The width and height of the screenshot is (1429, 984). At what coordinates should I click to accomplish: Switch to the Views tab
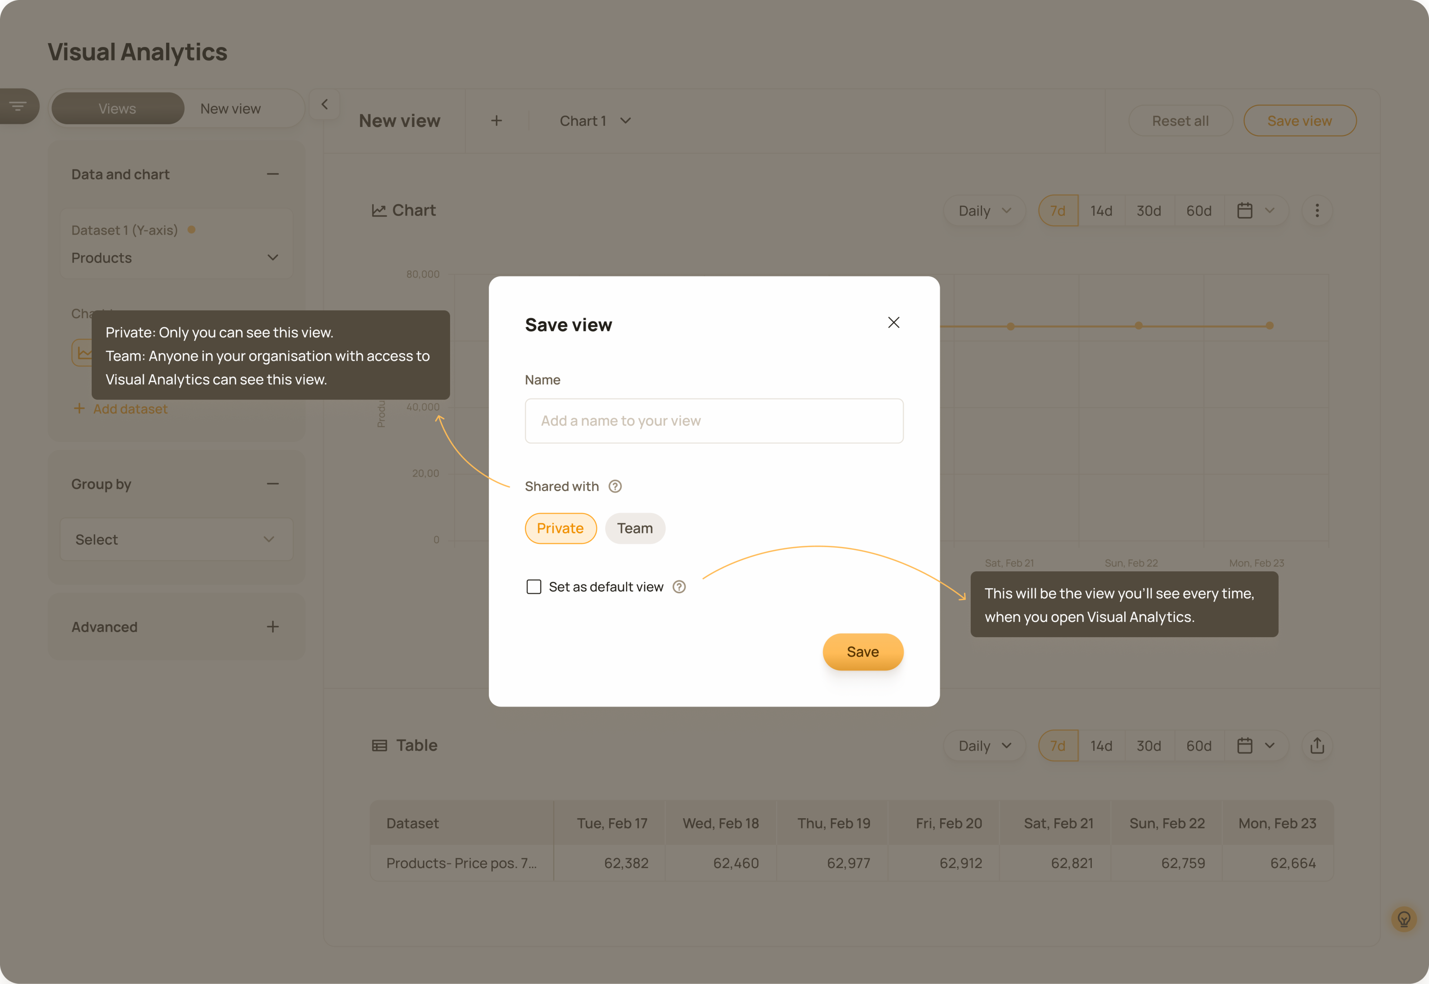[118, 109]
